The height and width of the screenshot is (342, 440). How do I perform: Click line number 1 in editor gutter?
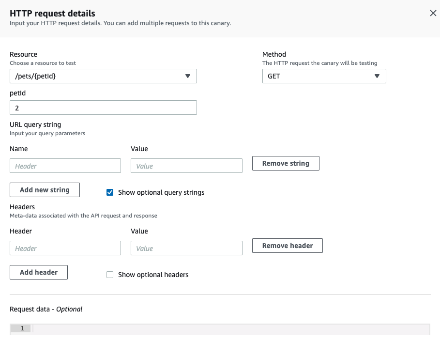(x=22, y=328)
